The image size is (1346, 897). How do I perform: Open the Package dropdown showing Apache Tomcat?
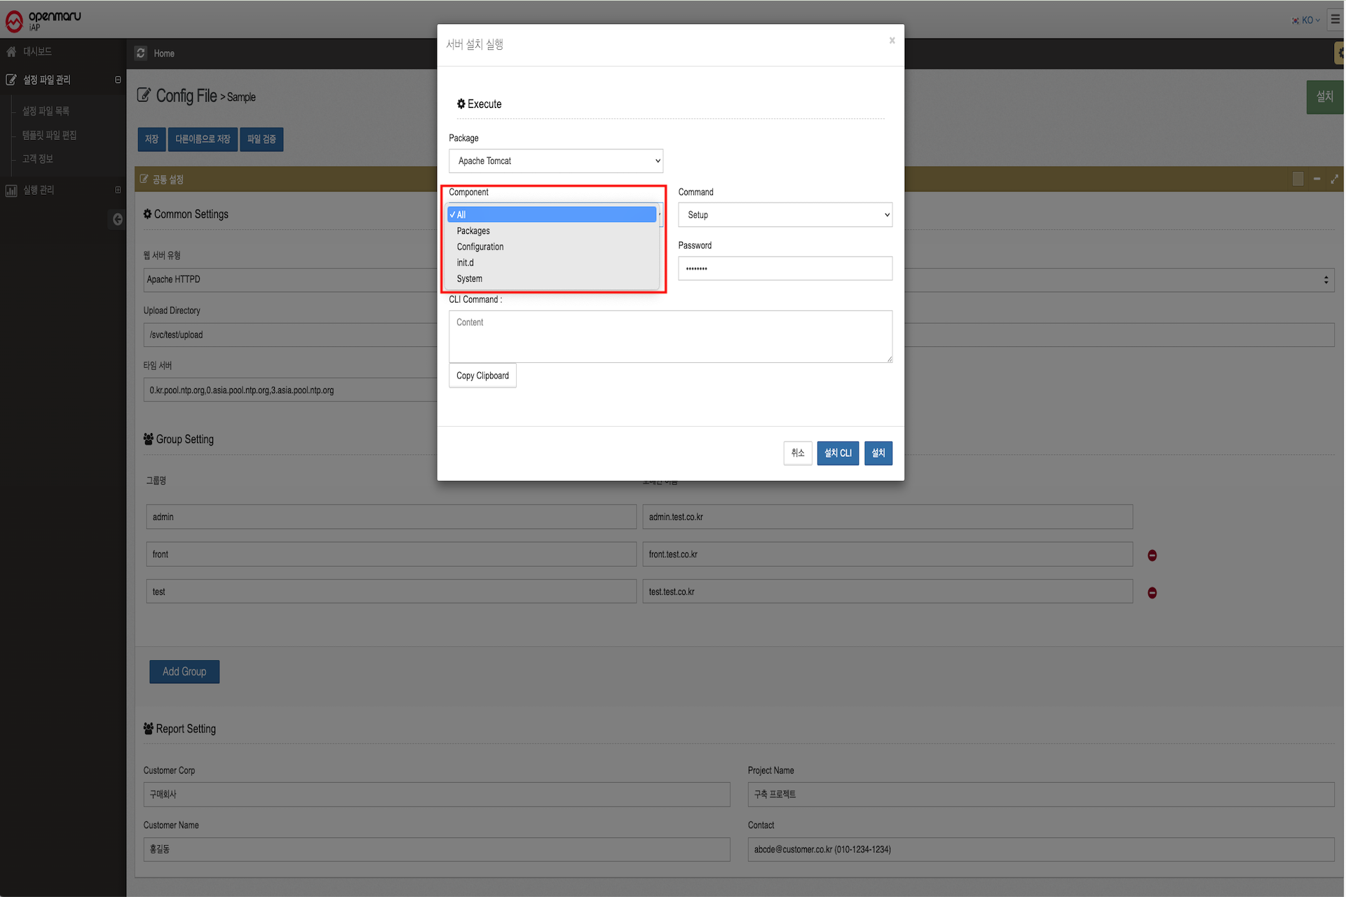[x=555, y=161]
